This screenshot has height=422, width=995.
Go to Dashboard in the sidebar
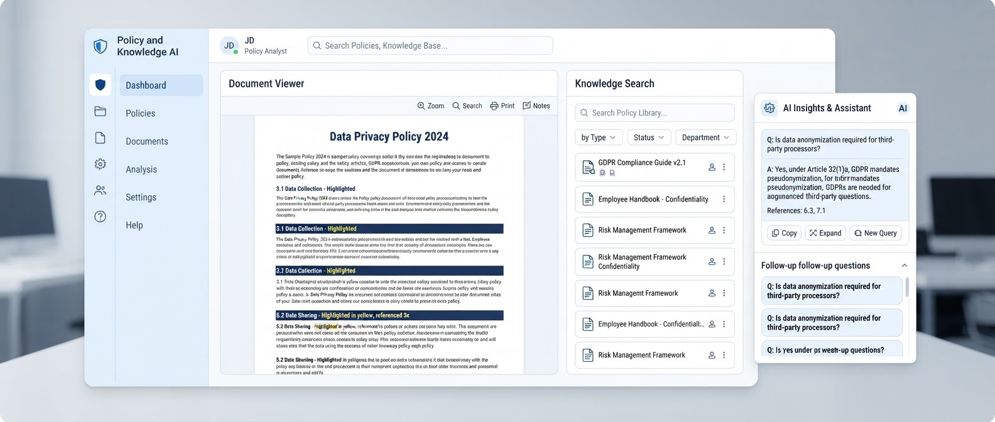coord(161,85)
